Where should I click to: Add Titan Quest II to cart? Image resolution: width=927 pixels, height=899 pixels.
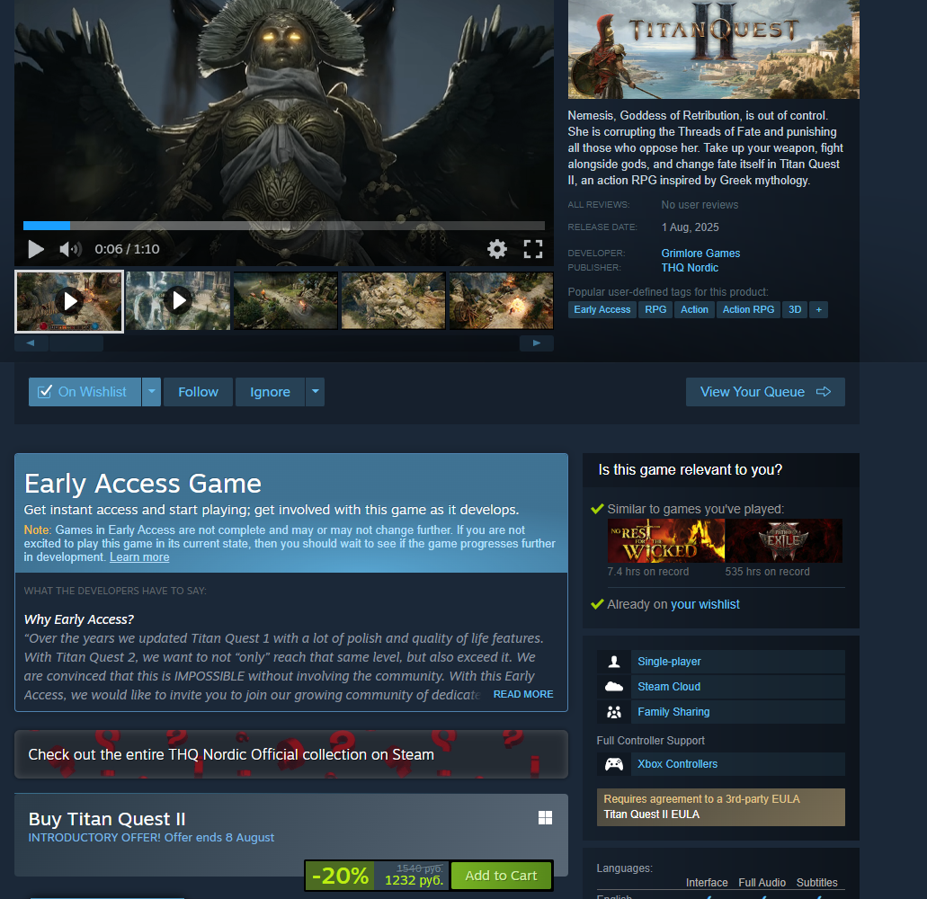point(502,876)
